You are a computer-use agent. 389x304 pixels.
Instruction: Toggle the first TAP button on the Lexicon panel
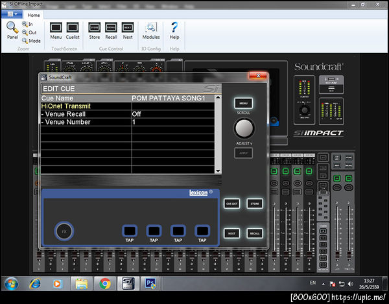129,231
